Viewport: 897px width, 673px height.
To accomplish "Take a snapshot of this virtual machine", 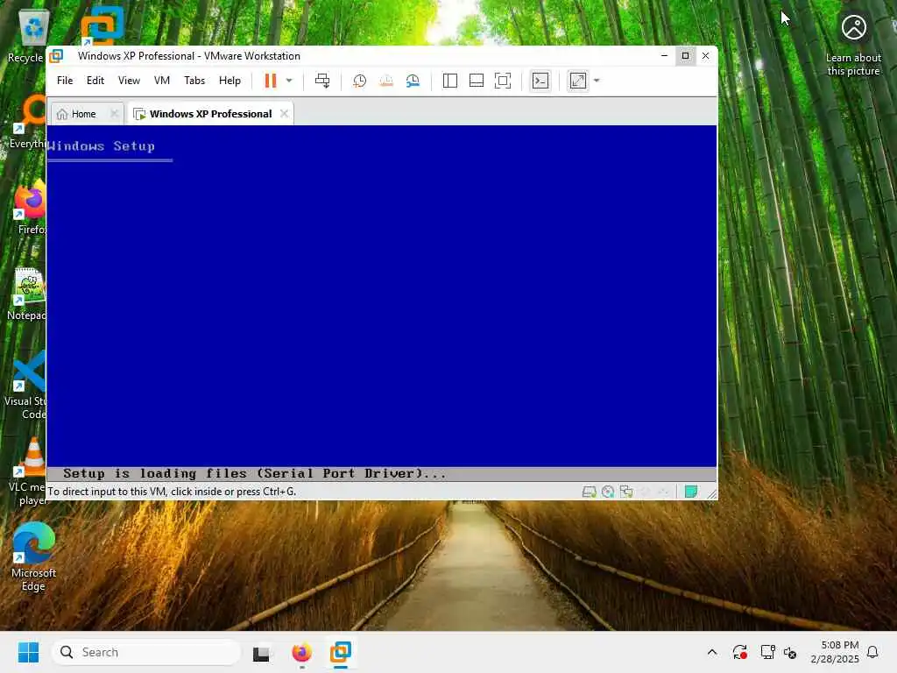I will (x=359, y=81).
